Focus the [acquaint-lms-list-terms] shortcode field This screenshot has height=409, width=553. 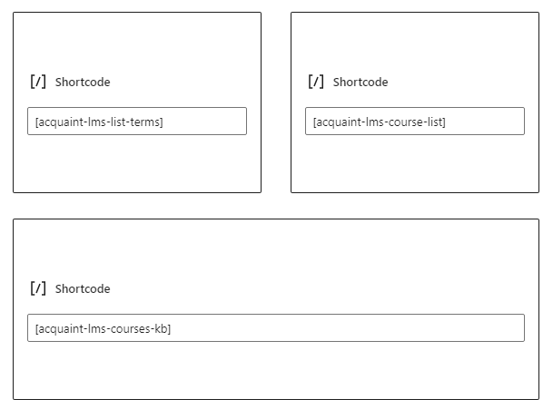pos(137,122)
